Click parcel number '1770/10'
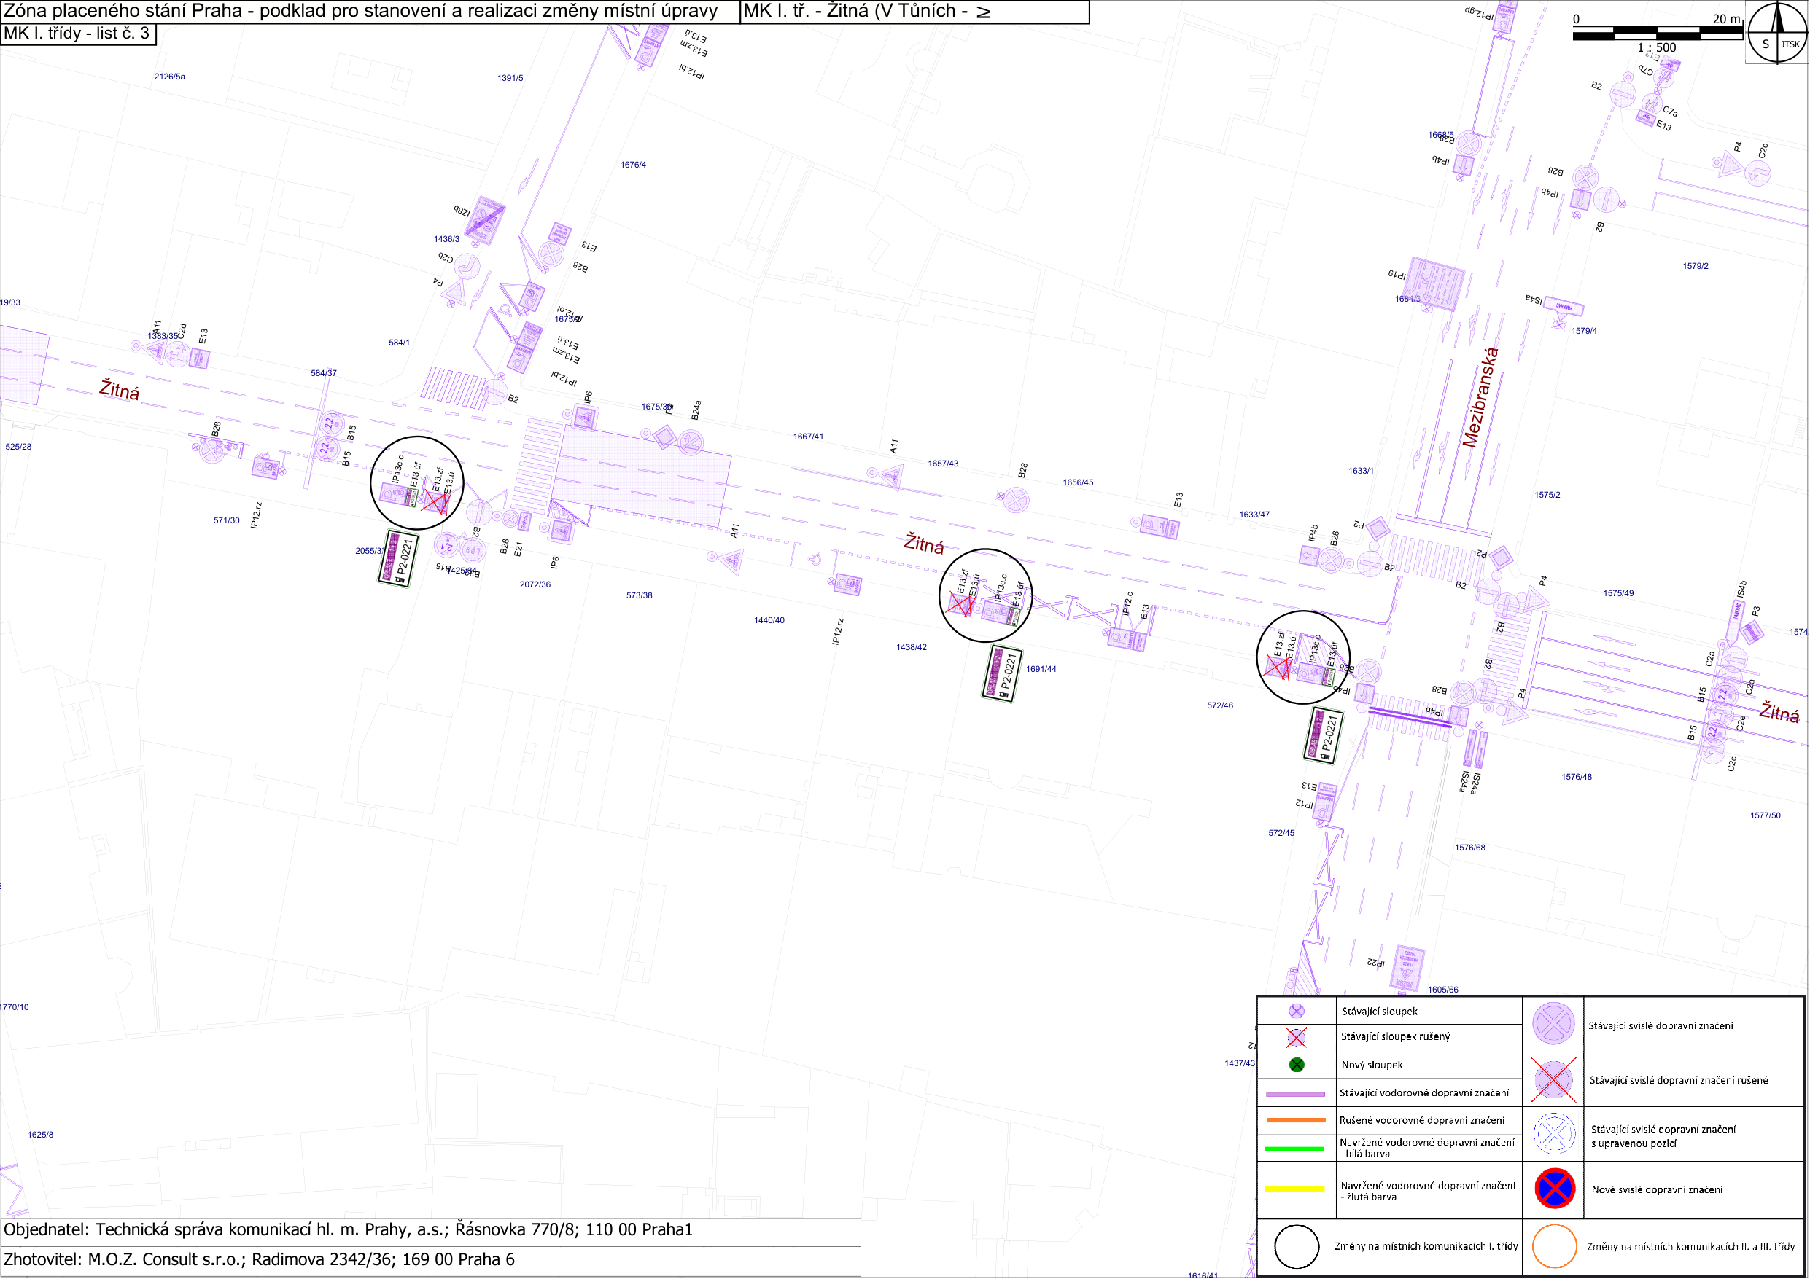The height and width of the screenshot is (1279, 1810). 14,1008
